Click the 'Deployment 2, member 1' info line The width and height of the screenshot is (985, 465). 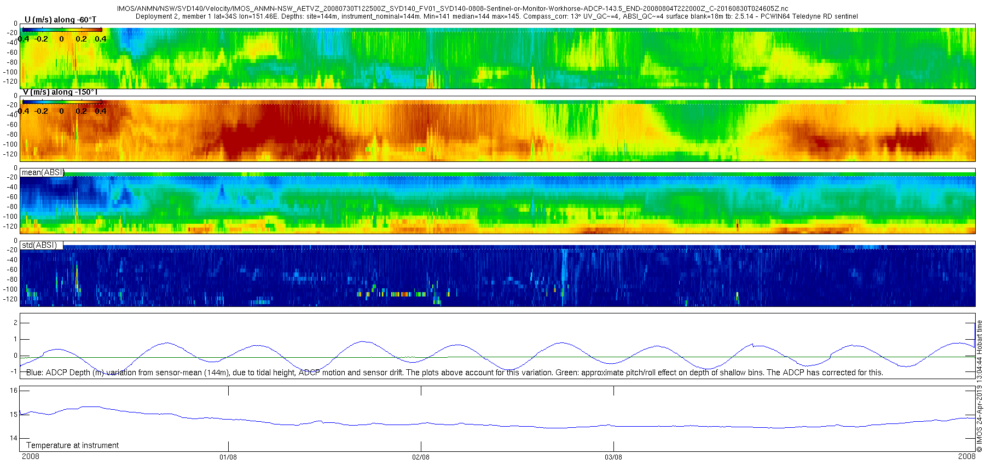[496, 16]
